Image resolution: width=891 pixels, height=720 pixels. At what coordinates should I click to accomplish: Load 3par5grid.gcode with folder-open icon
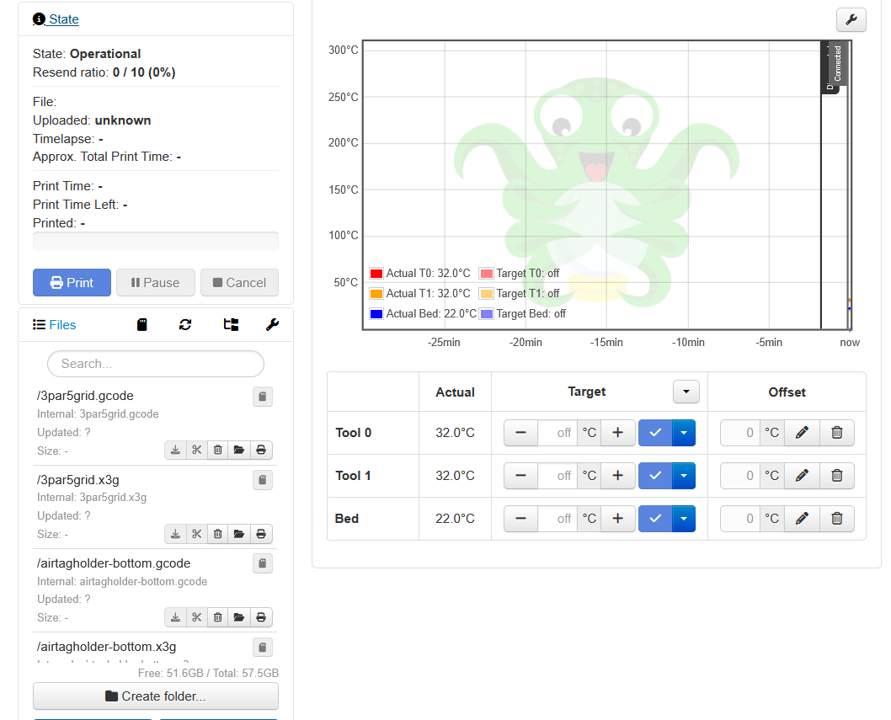click(239, 450)
